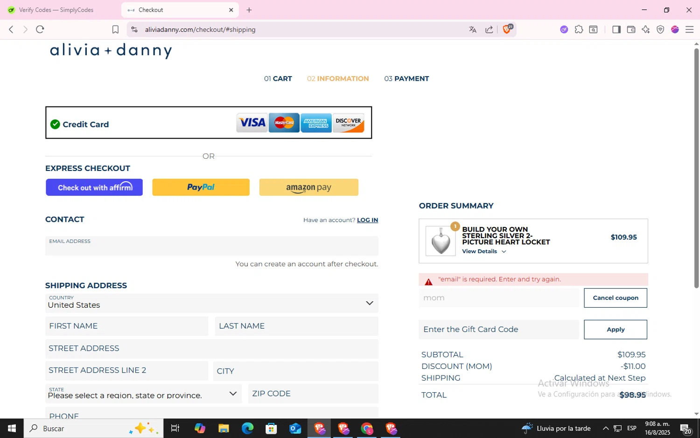Open Outlook from the taskbar
This screenshot has height=438, width=700.
click(295, 428)
